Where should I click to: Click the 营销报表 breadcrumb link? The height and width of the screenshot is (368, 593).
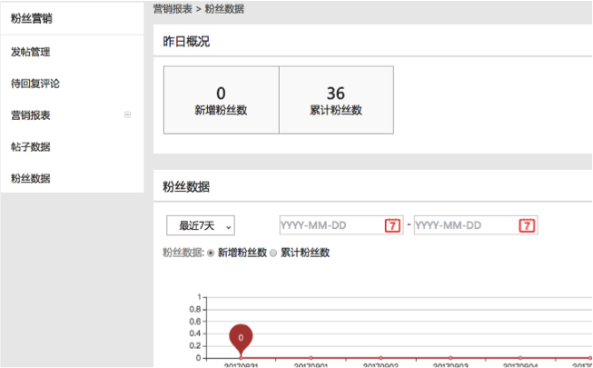pyautogui.click(x=171, y=9)
